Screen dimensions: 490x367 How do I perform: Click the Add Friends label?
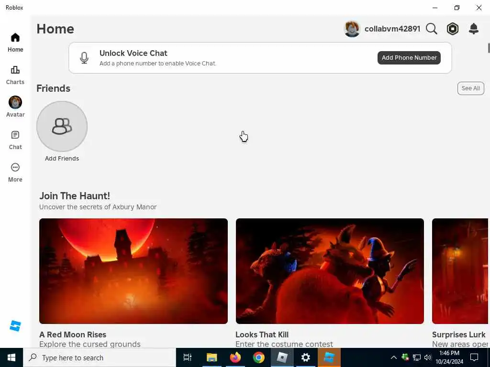click(x=62, y=159)
